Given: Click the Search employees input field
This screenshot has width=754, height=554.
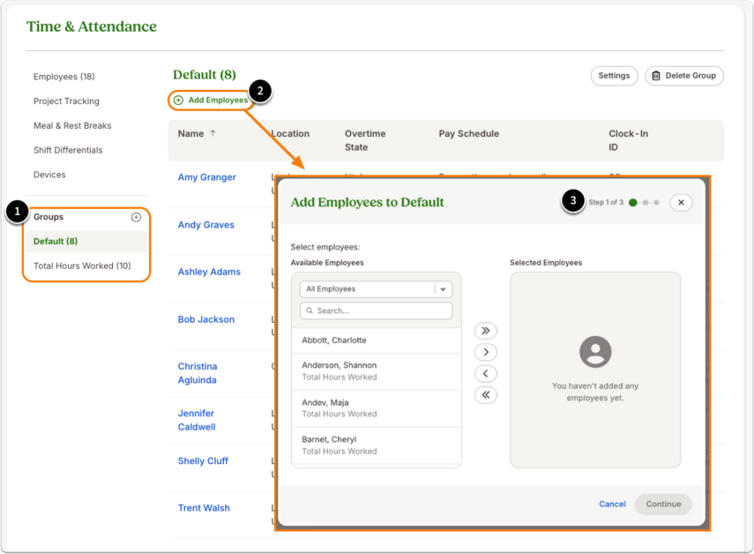Looking at the screenshot, I should [376, 311].
